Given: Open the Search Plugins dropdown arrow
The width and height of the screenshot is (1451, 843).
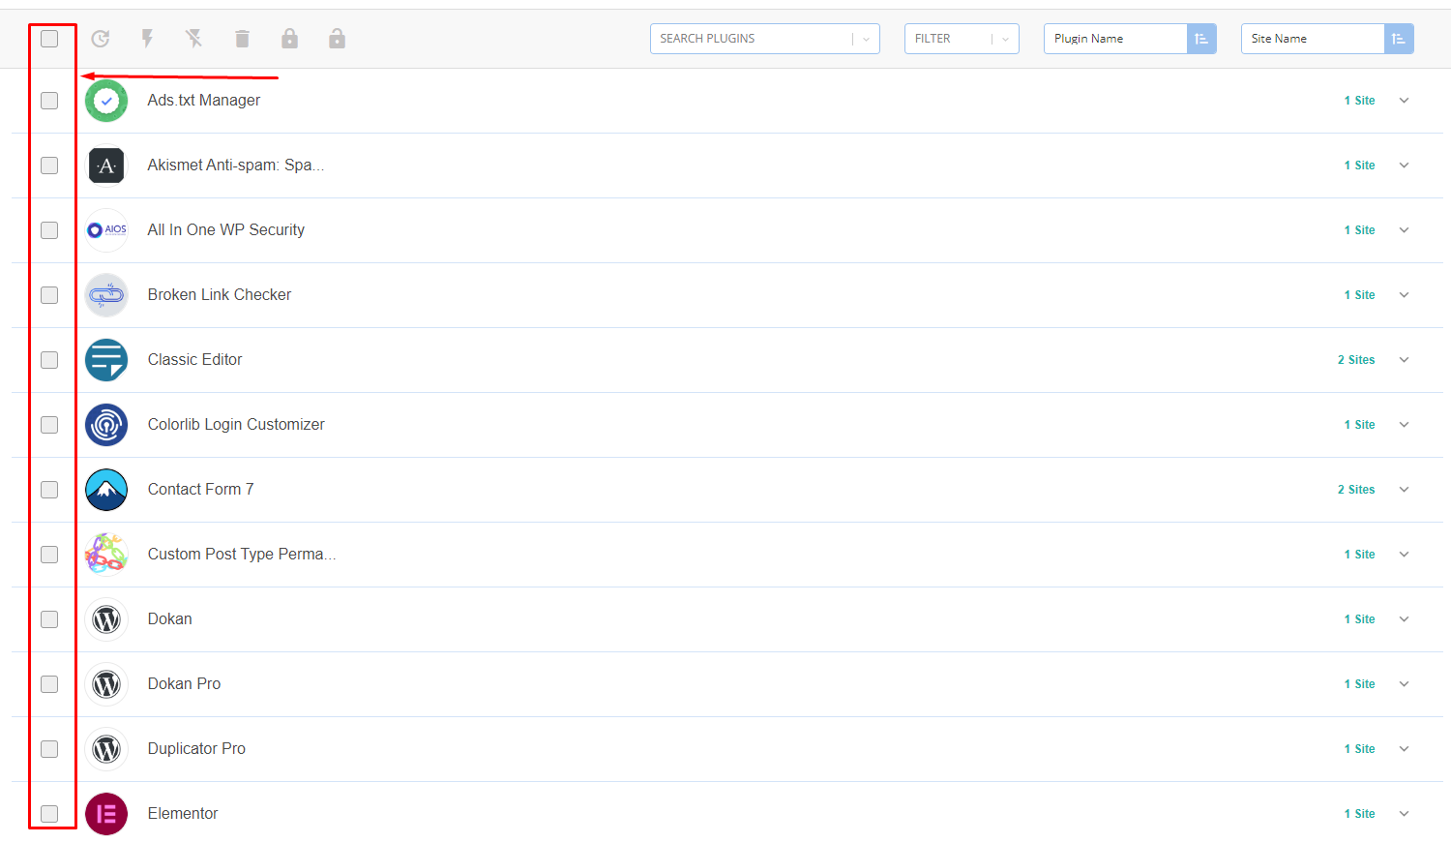Looking at the screenshot, I should click(866, 39).
